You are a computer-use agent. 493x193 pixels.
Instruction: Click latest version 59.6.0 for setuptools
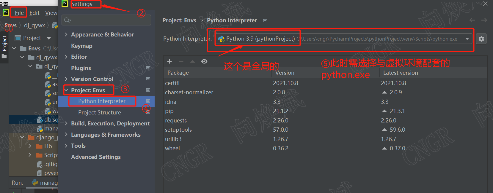[x=398, y=130]
